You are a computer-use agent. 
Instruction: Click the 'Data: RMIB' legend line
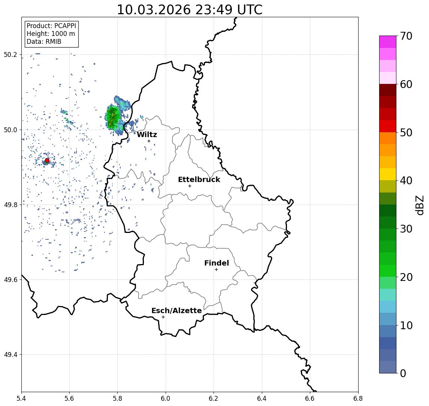click(x=44, y=42)
